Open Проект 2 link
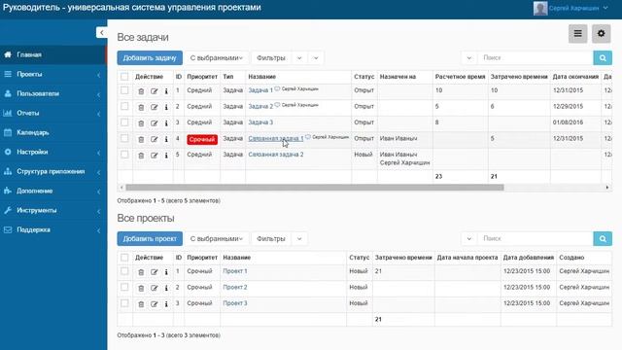This screenshot has width=622, height=350. [x=235, y=288]
